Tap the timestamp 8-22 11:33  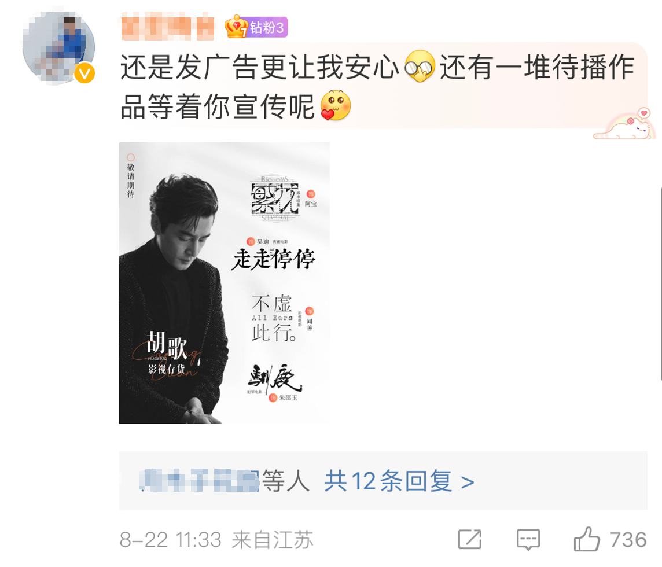pos(171,540)
